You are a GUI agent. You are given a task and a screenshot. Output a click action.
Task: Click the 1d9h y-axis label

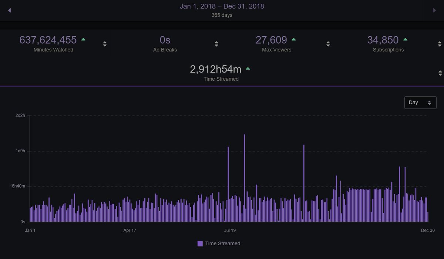coord(20,151)
